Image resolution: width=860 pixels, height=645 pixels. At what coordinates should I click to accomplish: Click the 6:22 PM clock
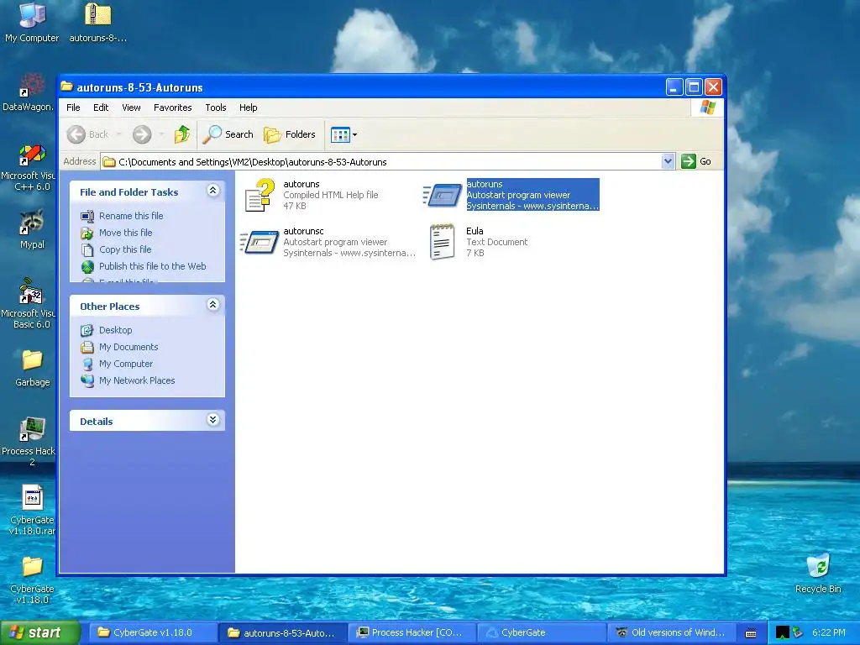tap(829, 632)
